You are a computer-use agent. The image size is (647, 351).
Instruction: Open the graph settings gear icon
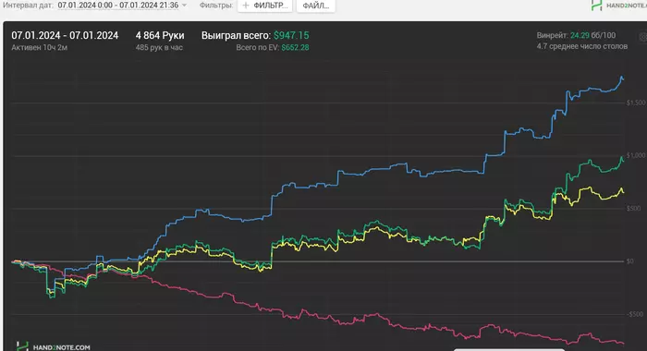click(643, 37)
